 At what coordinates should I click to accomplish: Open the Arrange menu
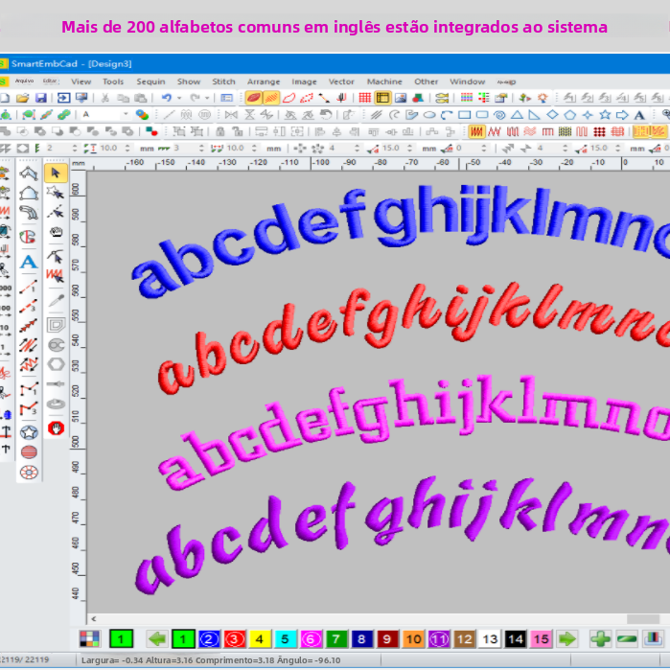click(x=264, y=81)
